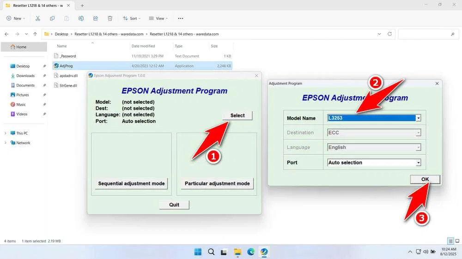Select the apdadrv.dll file
Image resolution: width=462 pixels, height=259 pixels.
click(68, 76)
